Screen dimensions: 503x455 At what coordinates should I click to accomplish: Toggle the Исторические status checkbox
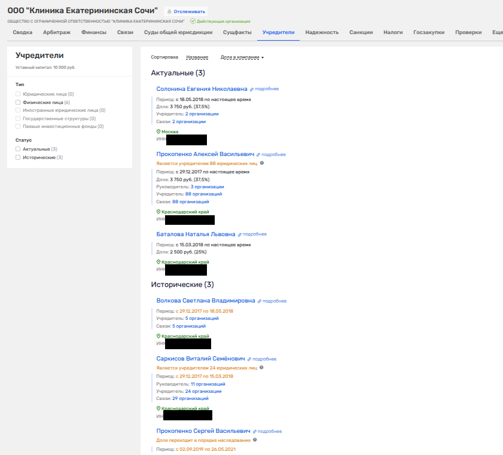click(18, 157)
